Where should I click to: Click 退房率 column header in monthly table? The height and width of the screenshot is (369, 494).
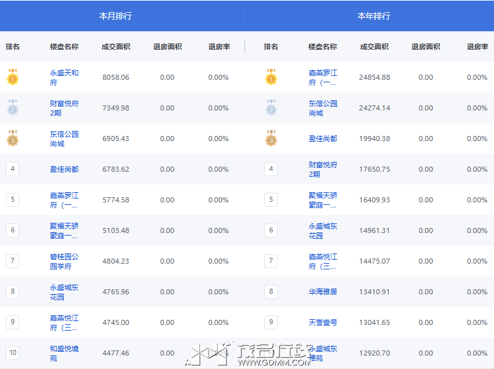tap(219, 47)
